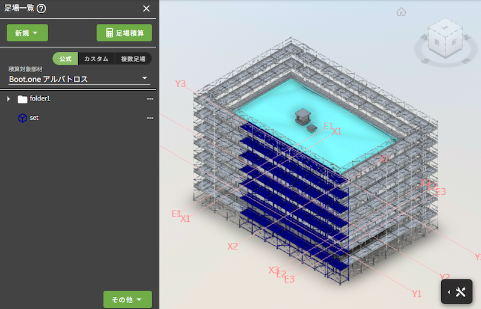Click the help icon beside 足場一覧
481x309 pixels.
[x=41, y=8]
